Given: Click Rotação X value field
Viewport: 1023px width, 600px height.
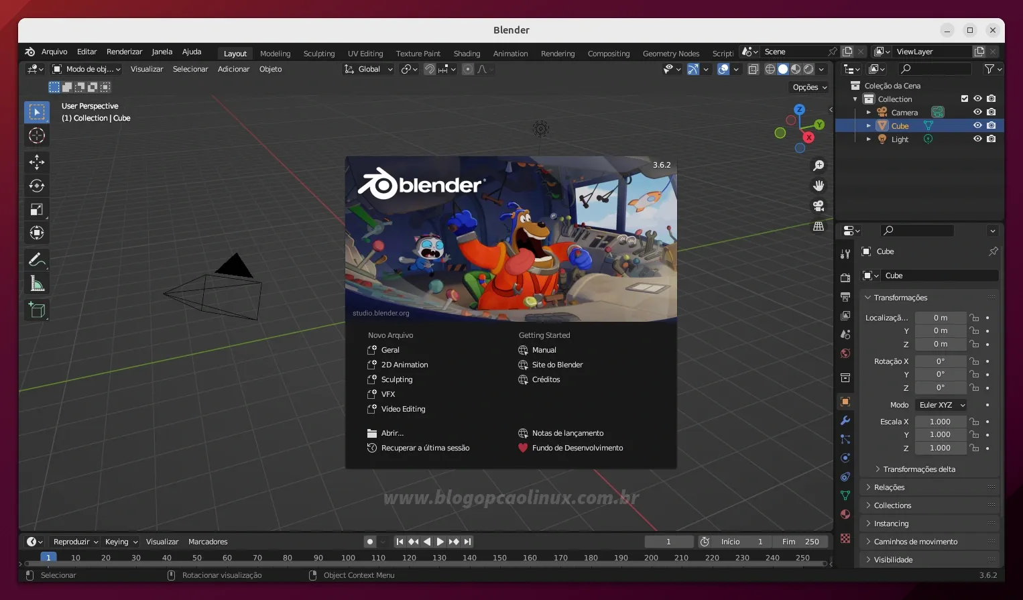Looking at the screenshot, I should 941,361.
